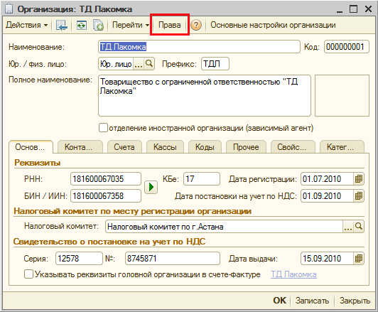Open calendar for Дата выдачи
Screen dimensions: 378x312
coord(359,259)
